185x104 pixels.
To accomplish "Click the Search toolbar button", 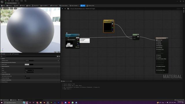I will coord(22,5).
